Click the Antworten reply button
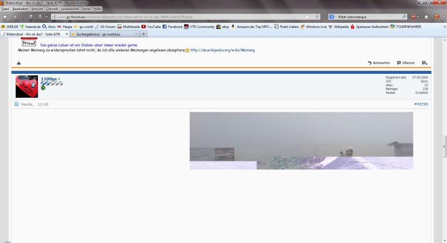Screen dimensions: 447x243 tap(378, 63)
